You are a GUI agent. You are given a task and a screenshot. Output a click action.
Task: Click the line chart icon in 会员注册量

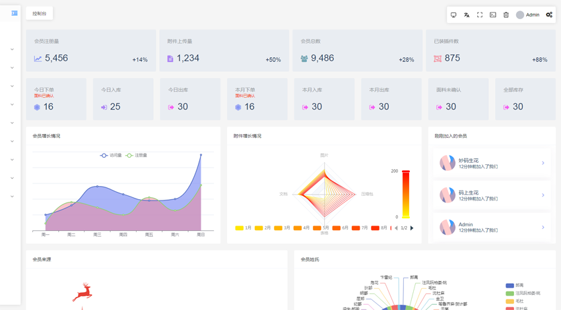click(38, 58)
